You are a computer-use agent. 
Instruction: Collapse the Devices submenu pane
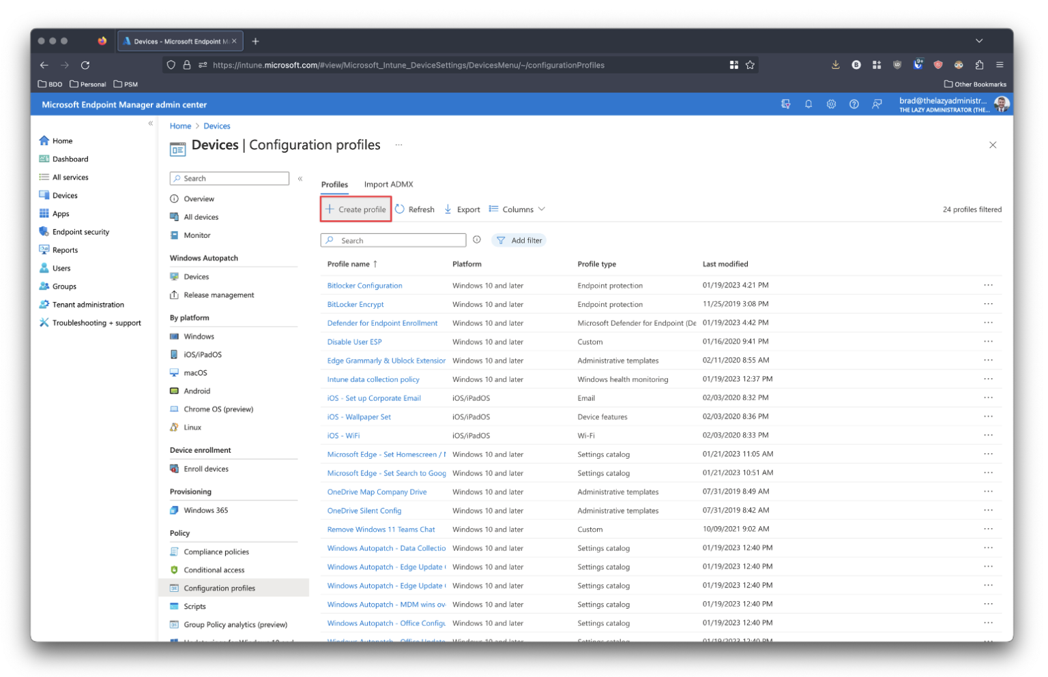pyautogui.click(x=300, y=179)
